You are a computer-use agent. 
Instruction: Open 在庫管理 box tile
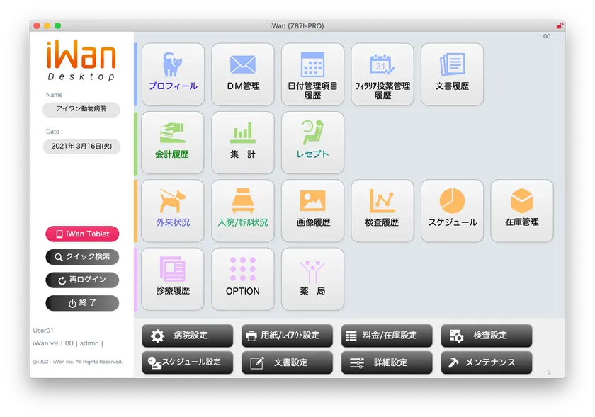(x=522, y=211)
